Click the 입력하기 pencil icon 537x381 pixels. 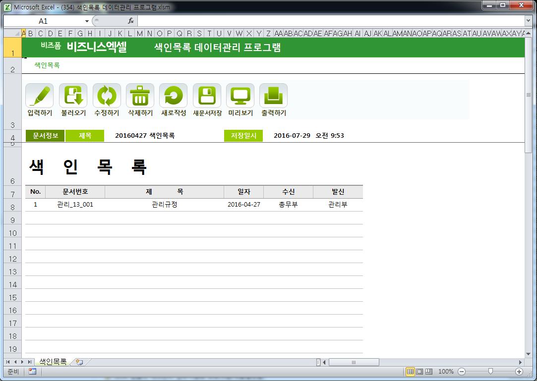(x=39, y=96)
